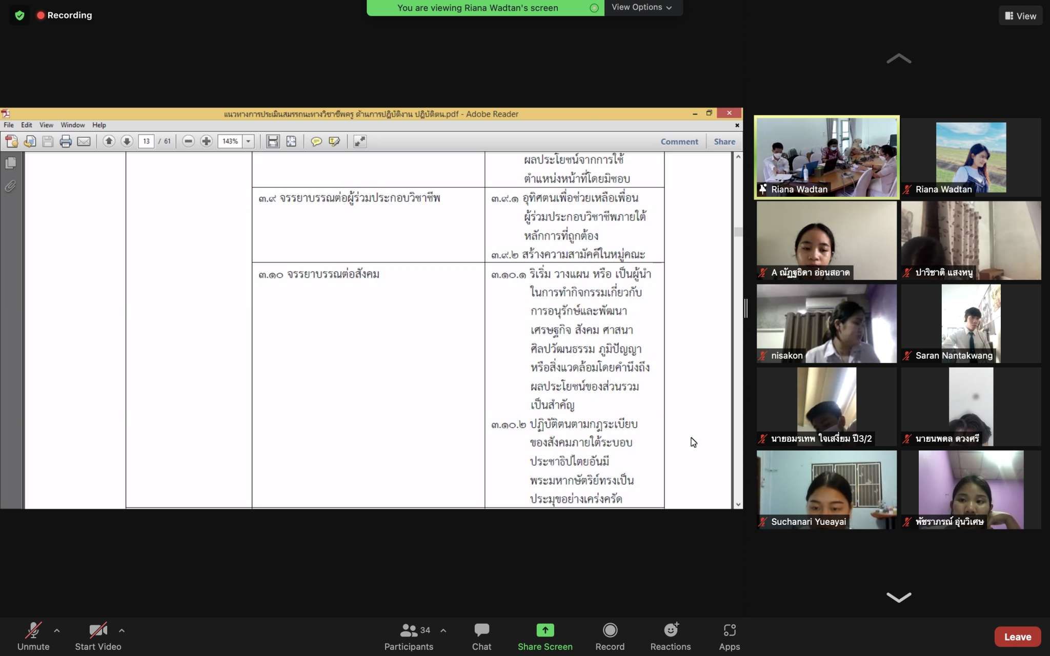Go to next page with down arrow icon

click(x=127, y=141)
